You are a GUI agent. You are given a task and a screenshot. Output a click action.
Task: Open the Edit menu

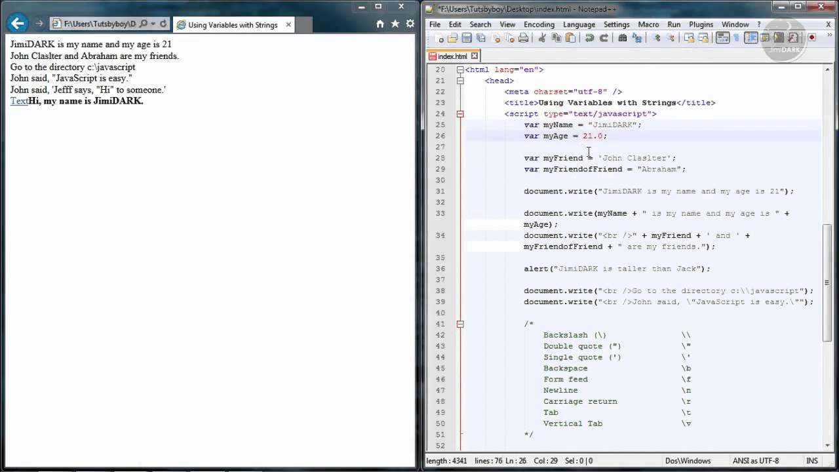pyautogui.click(x=455, y=24)
